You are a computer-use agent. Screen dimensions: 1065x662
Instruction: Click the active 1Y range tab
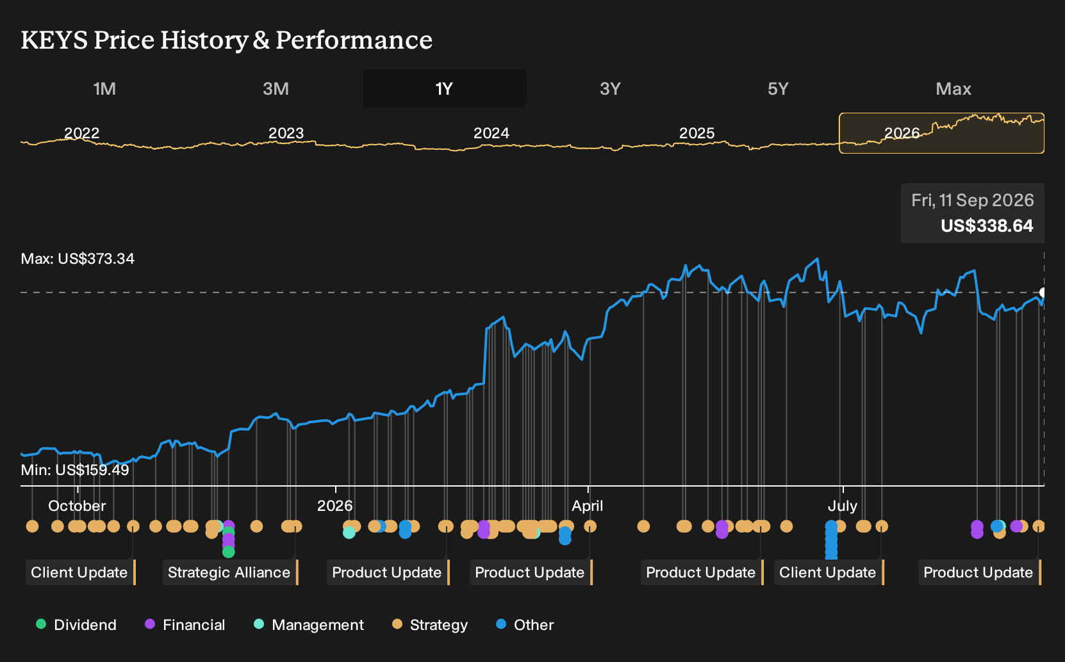tap(445, 88)
